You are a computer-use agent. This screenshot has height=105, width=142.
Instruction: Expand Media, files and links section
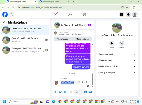coord(117,66)
